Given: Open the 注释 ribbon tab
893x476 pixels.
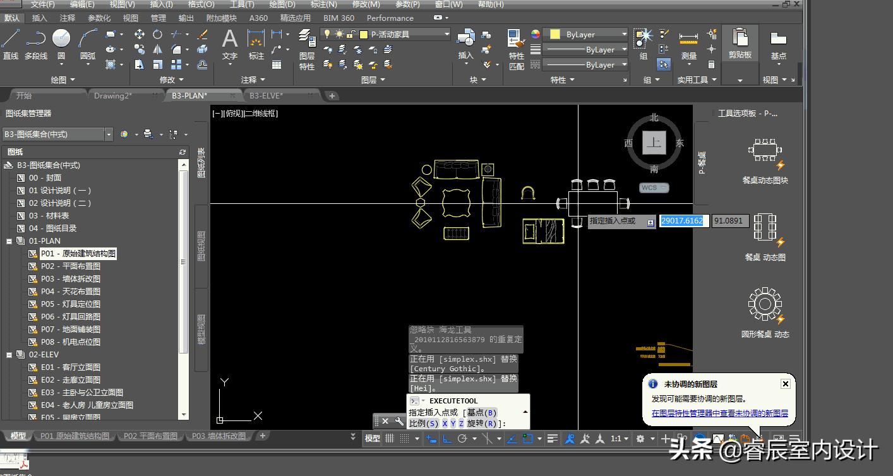Looking at the screenshot, I should (67, 18).
